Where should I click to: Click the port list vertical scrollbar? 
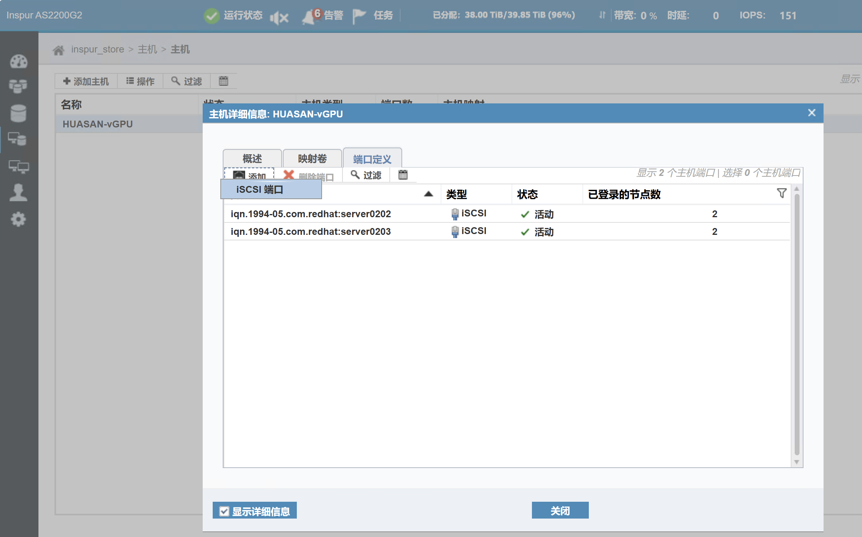[797, 325]
